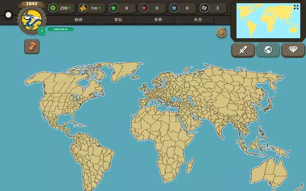
Task: Click the red crown icon
Action: pos(144,8)
